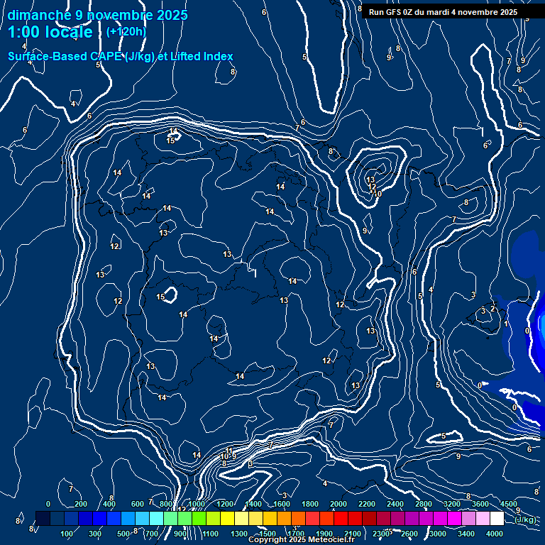
Task: Click the "2000" legend scale value
Action: click(338, 504)
